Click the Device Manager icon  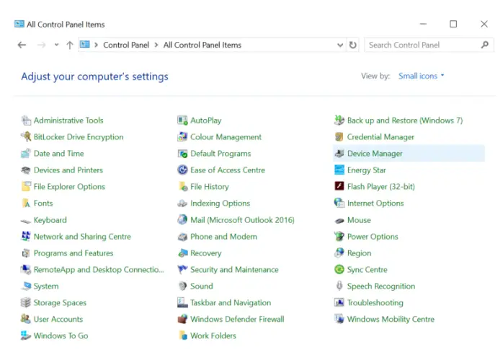tap(339, 154)
